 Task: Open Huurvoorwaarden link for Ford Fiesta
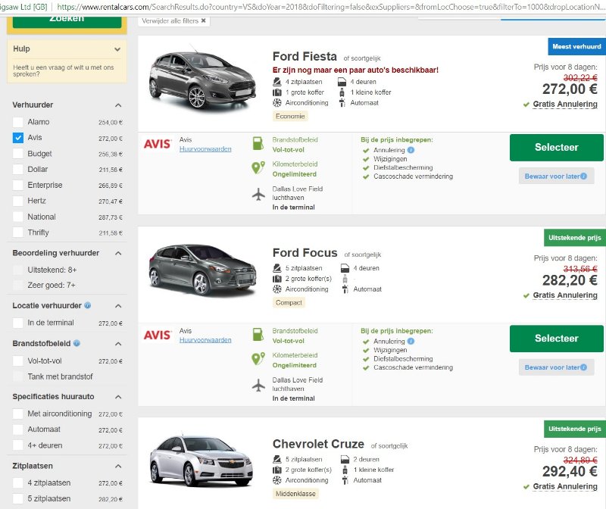coord(205,149)
